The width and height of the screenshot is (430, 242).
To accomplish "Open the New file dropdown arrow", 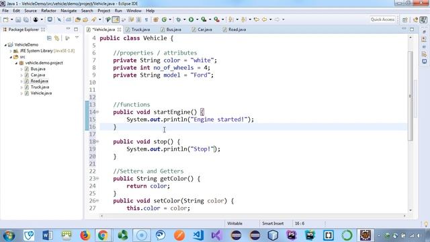I will [12, 19].
